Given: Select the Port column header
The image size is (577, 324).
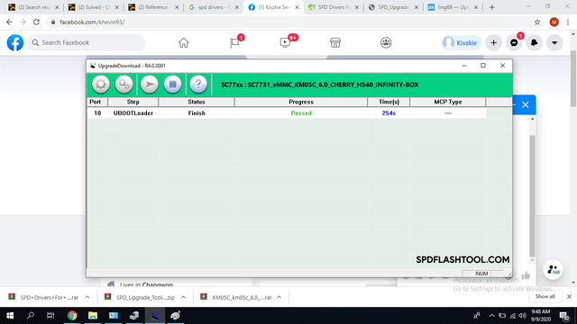Looking at the screenshot, I should click(97, 102).
